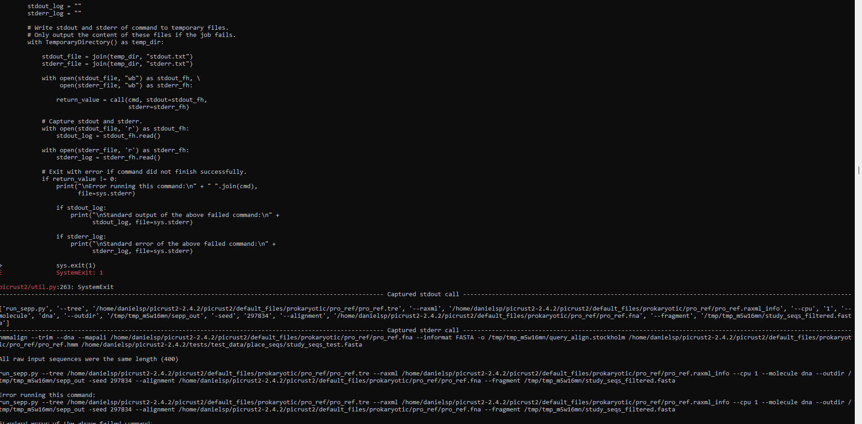
Task: Click 'stdout_log = ""' at the top
Action: 54,6
